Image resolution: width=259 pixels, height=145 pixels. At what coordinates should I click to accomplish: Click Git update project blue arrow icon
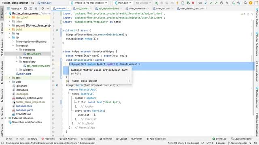coord(206,3)
